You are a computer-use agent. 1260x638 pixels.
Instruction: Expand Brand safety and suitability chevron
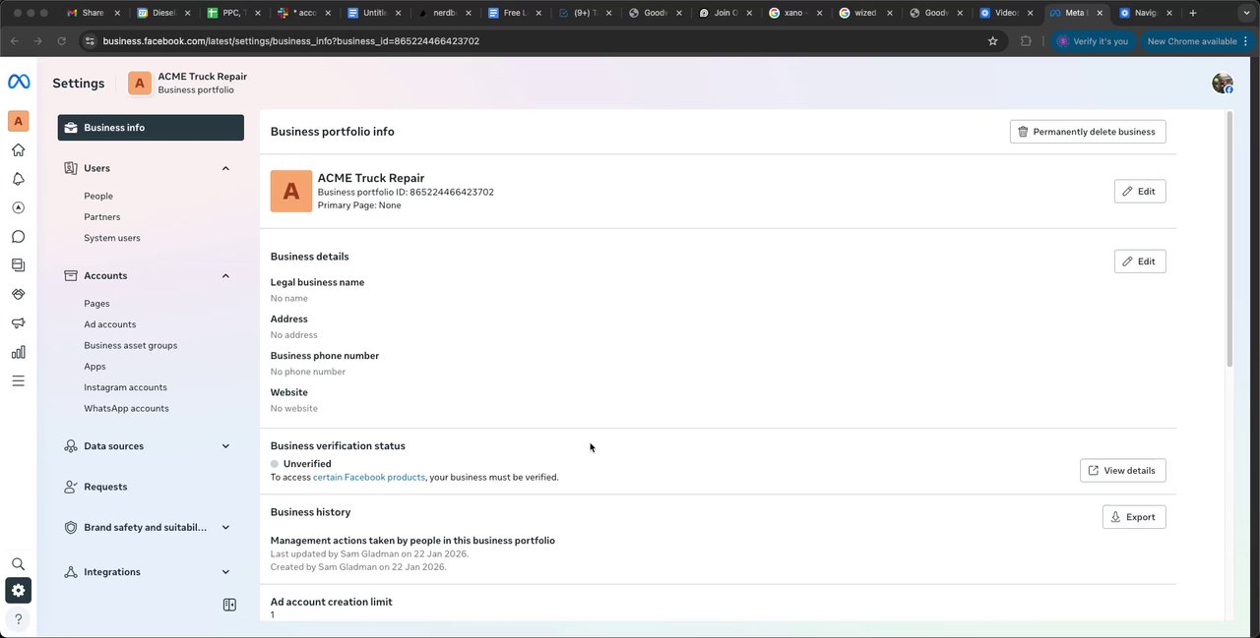point(225,528)
